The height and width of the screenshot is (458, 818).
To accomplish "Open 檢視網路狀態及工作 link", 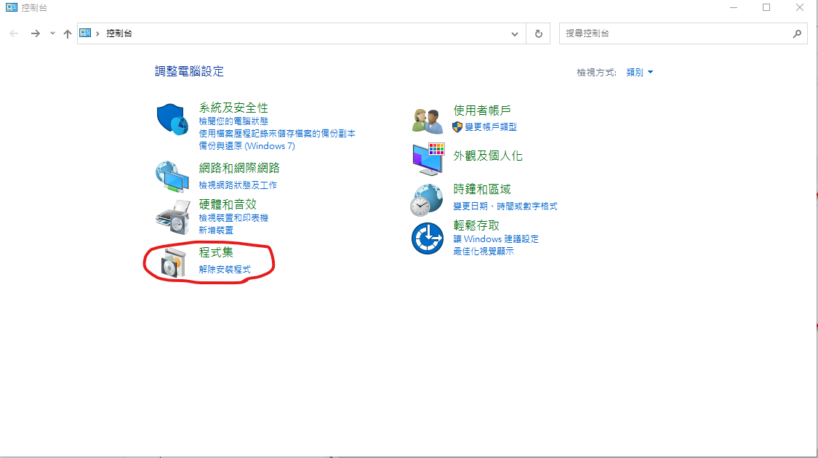I will coord(238,185).
